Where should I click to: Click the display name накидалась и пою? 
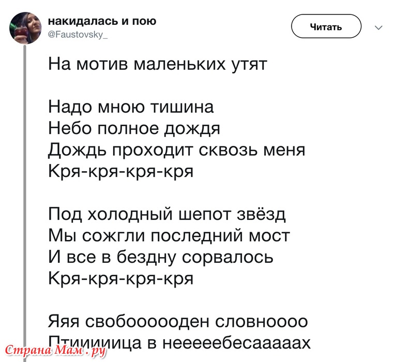tap(102, 21)
